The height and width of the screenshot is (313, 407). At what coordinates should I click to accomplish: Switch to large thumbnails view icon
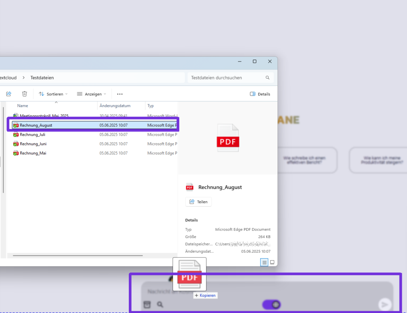[x=272, y=262]
